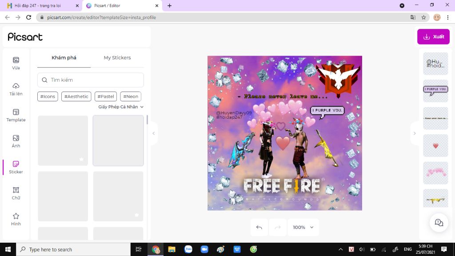Click the Picsart logo
This screenshot has width=455, height=256.
(25, 36)
